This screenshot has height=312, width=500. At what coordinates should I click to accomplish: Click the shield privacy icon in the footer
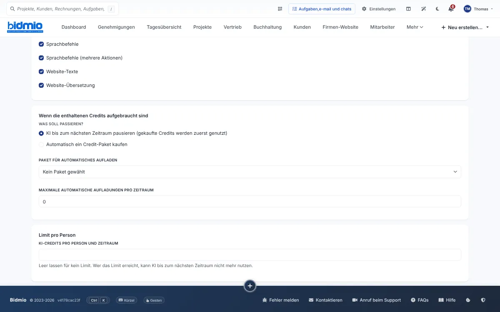[483, 300]
